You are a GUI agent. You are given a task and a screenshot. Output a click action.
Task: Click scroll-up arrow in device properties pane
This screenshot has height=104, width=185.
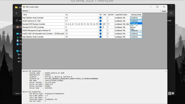(x=166, y=71)
